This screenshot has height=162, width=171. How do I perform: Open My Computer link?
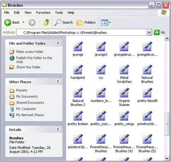pos(26,109)
